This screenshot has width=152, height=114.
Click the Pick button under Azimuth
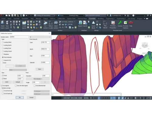click(40, 69)
